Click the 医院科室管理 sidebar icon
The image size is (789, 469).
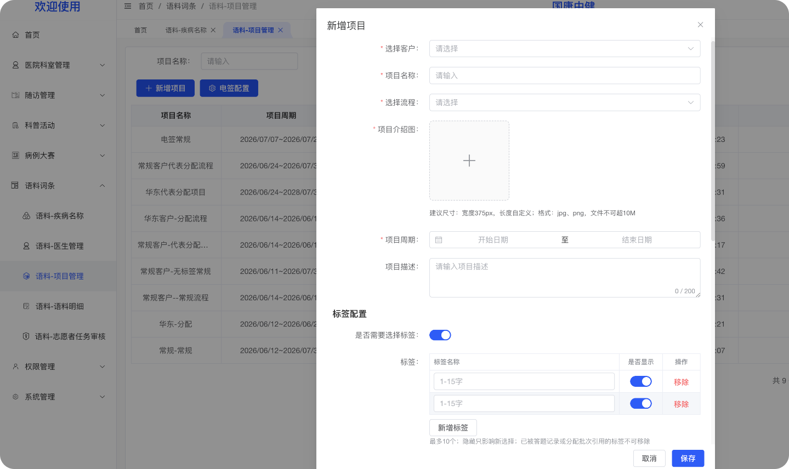pyautogui.click(x=15, y=65)
